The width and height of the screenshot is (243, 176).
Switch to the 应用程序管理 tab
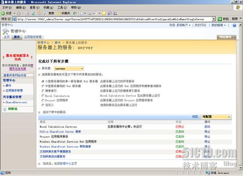click(x=33, y=37)
